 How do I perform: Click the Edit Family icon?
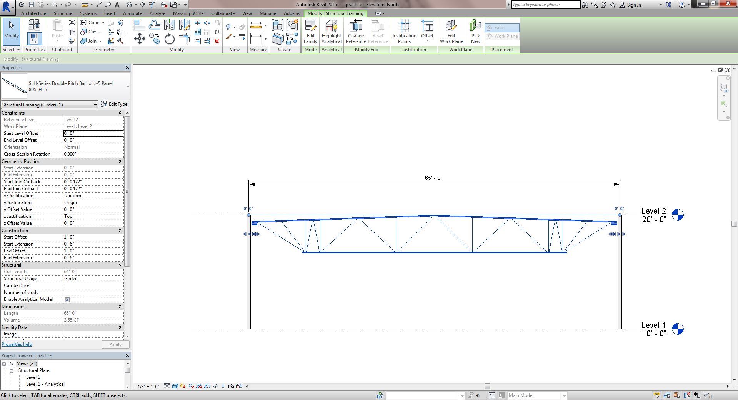(310, 31)
